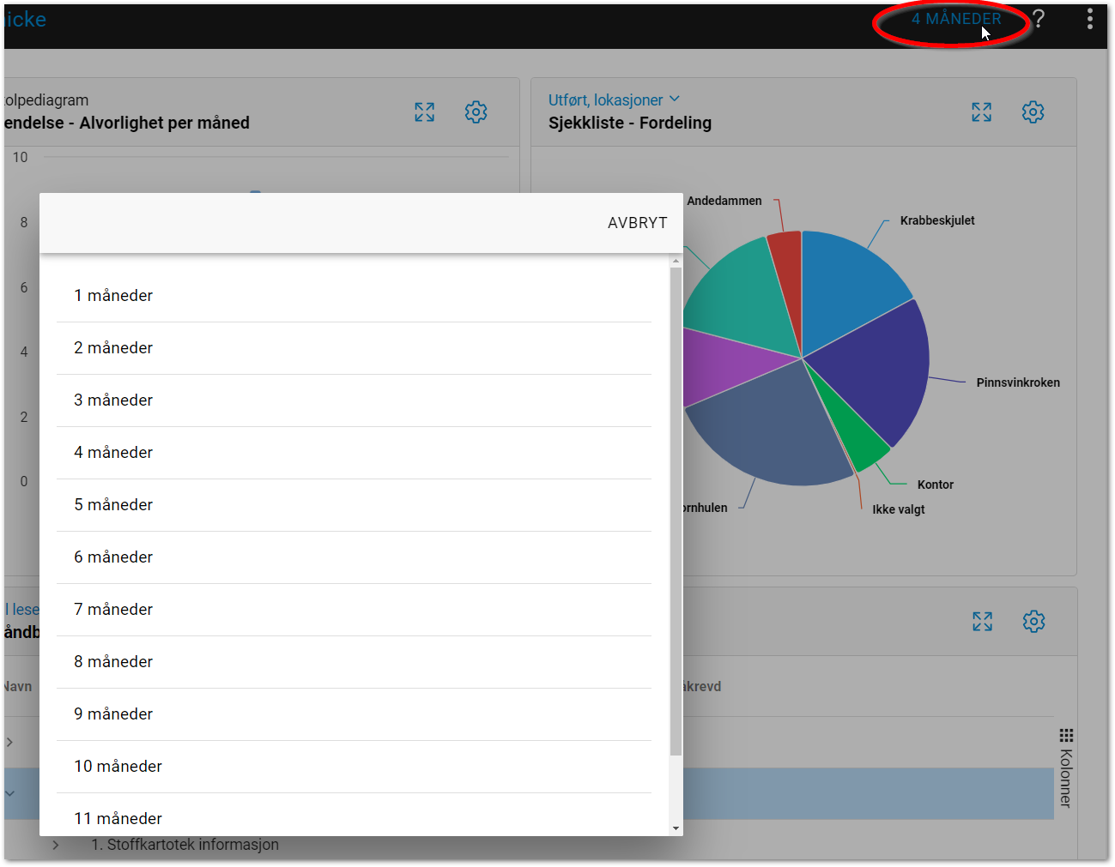
Task: Pick '10 måneder' option
Action: pyautogui.click(x=118, y=767)
